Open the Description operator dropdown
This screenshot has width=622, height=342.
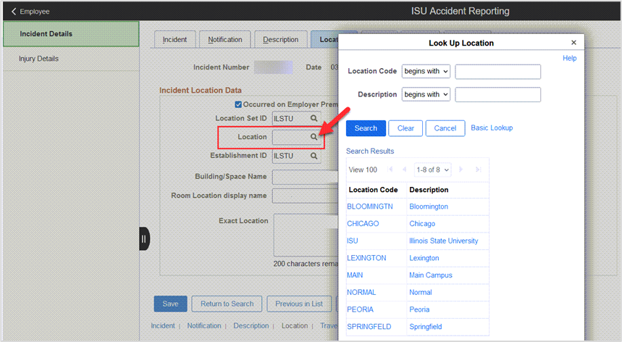pyautogui.click(x=426, y=94)
